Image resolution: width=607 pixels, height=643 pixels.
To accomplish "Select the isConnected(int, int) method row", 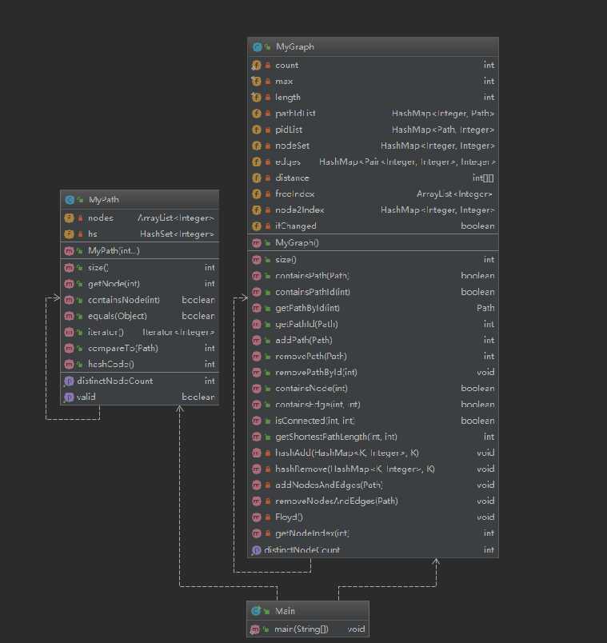I will pyautogui.click(x=373, y=421).
